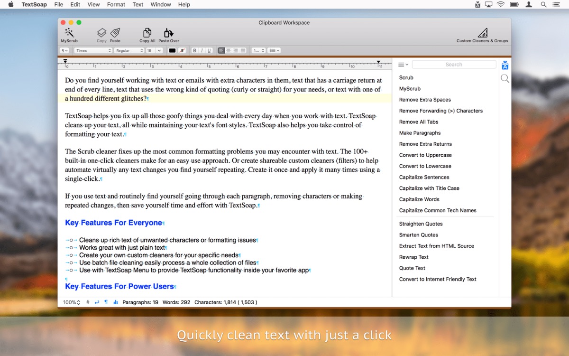The height and width of the screenshot is (356, 569).
Task: Open the Help menu
Action: (184, 4)
